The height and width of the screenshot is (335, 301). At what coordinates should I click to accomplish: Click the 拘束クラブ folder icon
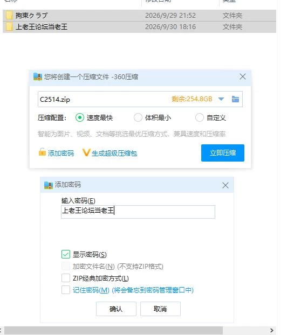click(x=9, y=16)
